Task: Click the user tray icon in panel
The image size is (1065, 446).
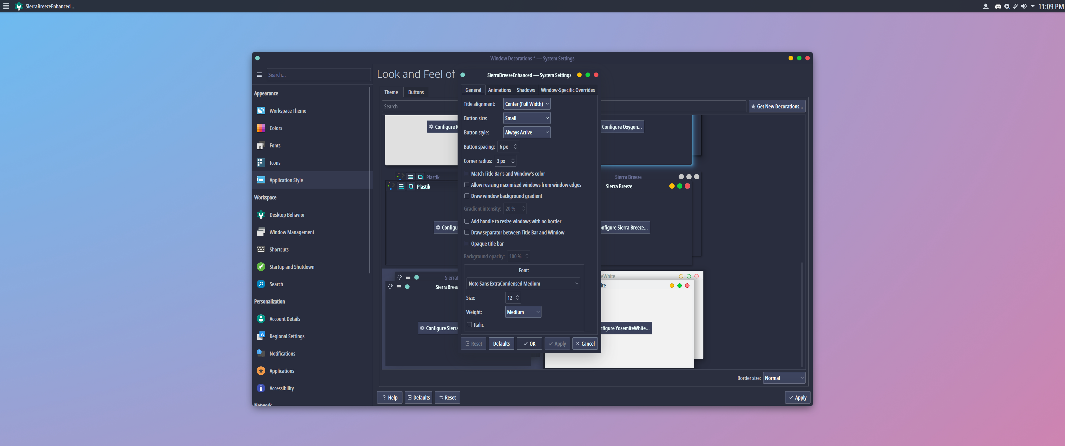Action: [x=986, y=6]
